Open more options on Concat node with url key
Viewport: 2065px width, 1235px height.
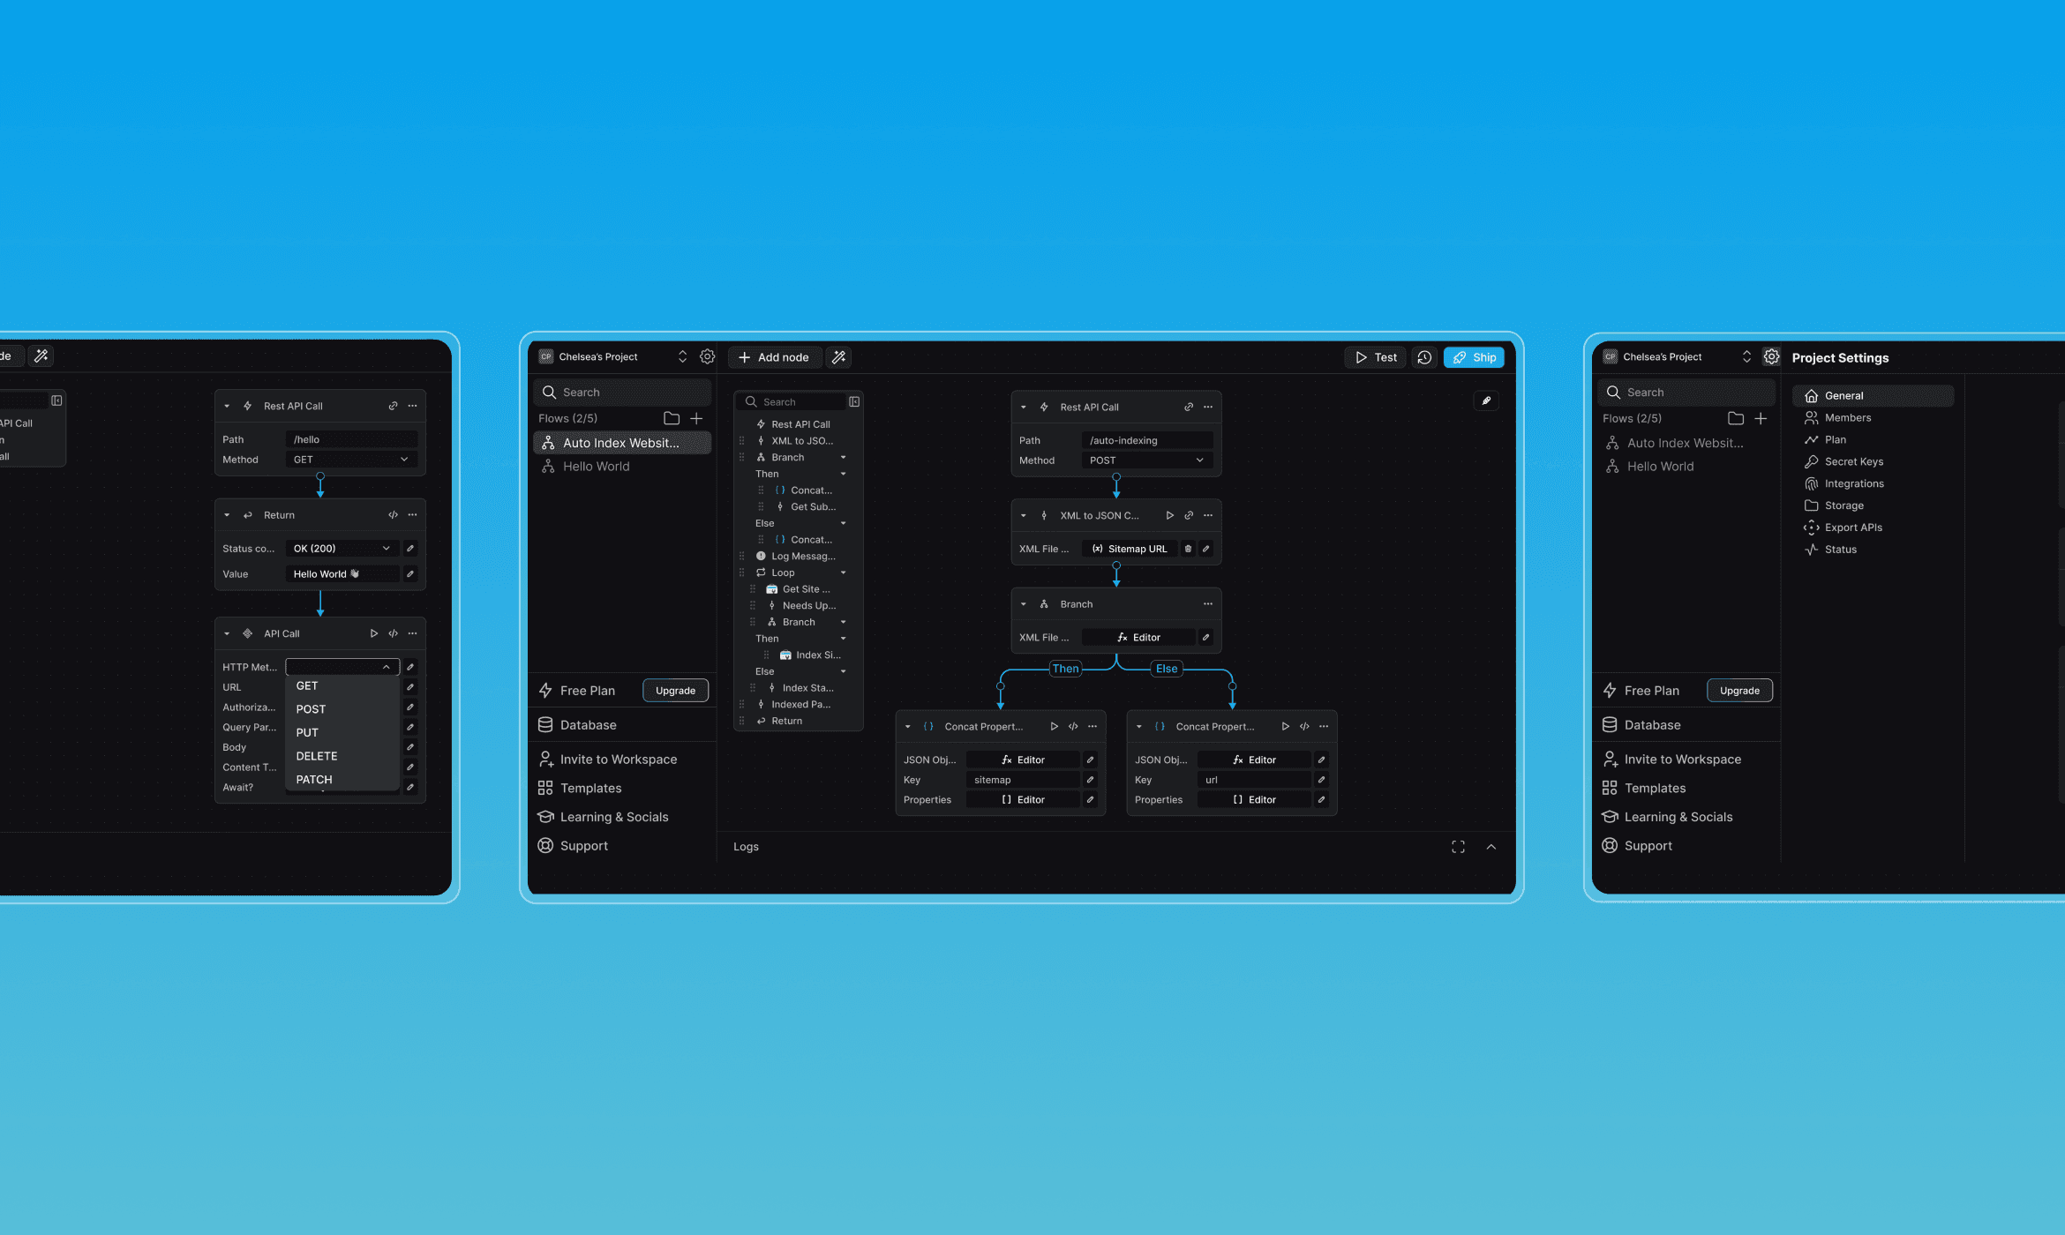(x=1324, y=727)
